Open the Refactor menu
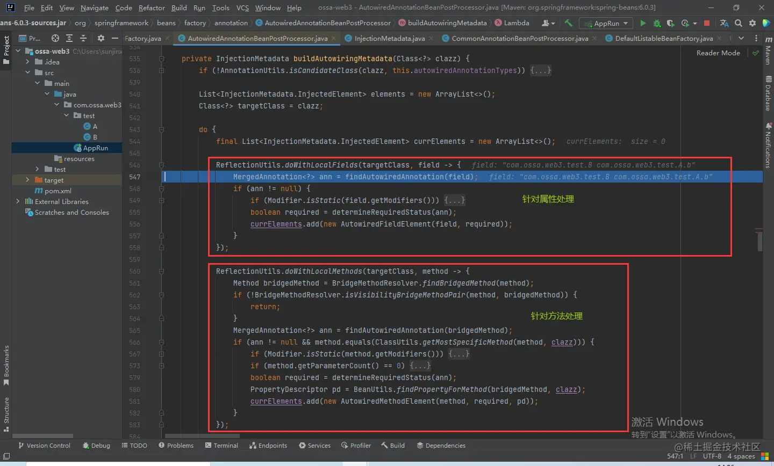774x466 pixels. (x=152, y=8)
